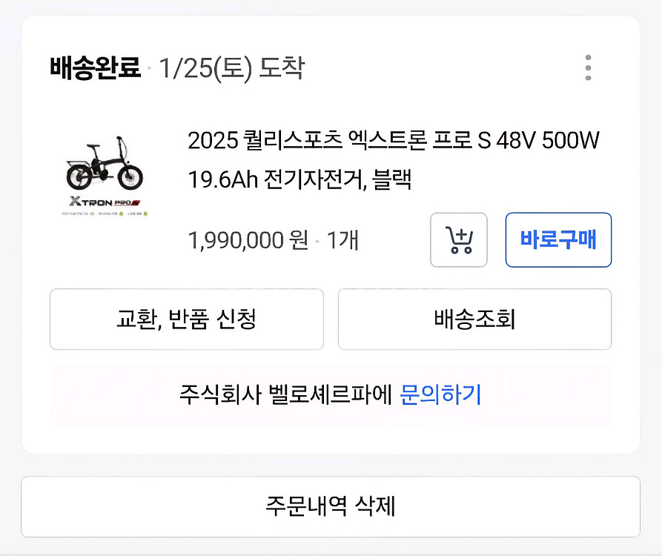Tap the bike image showing XTRON PRO branding

click(104, 171)
